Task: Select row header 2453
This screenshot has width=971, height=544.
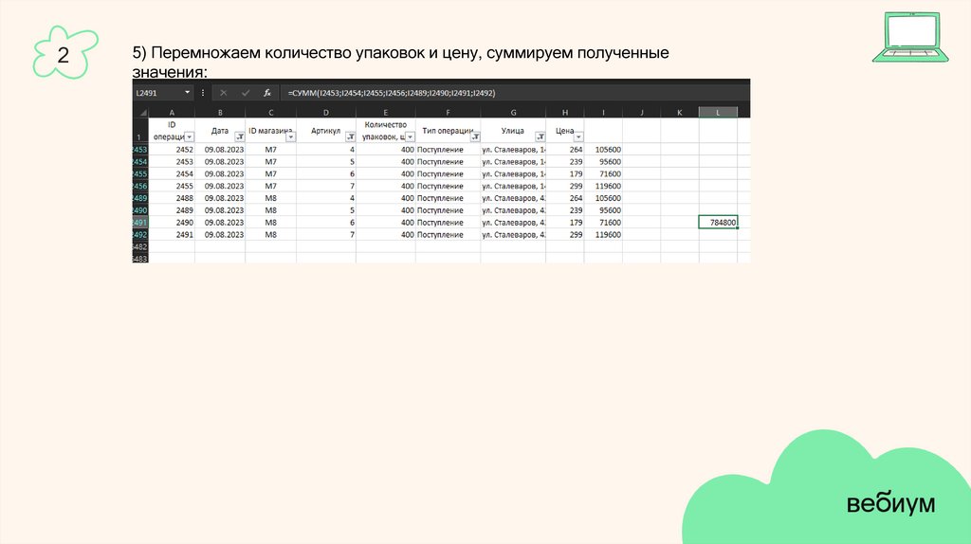Action: [139, 150]
